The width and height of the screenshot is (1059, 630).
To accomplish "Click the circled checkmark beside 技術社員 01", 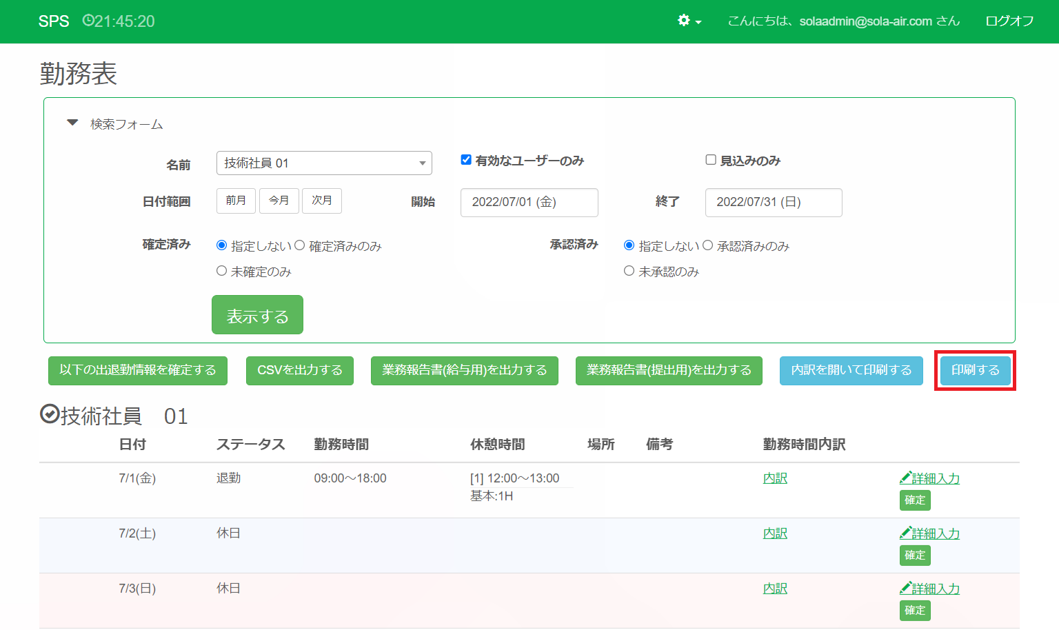I will pos(49,414).
